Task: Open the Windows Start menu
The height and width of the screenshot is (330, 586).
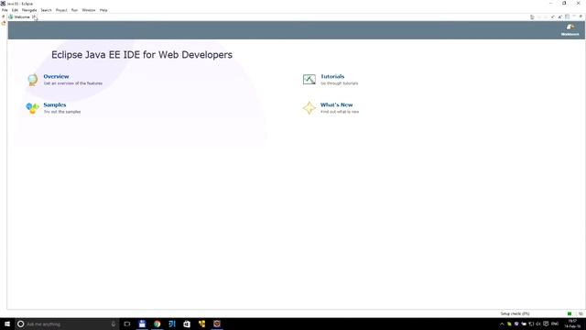Action: pyautogui.click(x=7, y=324)
